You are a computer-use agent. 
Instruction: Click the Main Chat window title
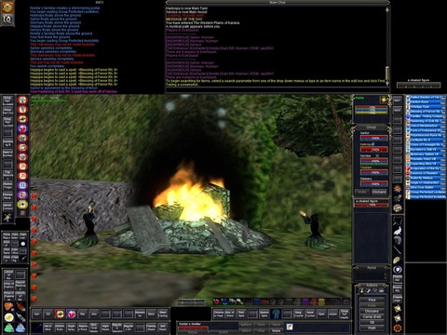point(278,2)
